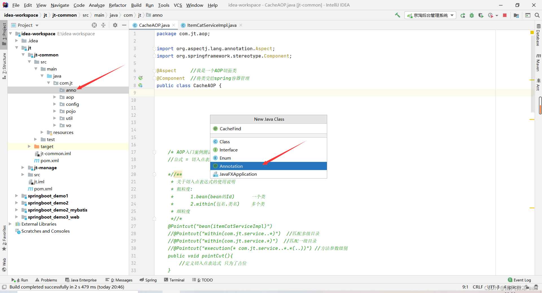This screenshot has height=293, width=542.
Task: Open the profiler run dropdown arrow
Action: (x=497, y=16)
